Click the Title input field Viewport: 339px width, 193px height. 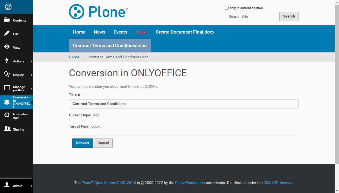pyautogui.click(x=183, y=104)
